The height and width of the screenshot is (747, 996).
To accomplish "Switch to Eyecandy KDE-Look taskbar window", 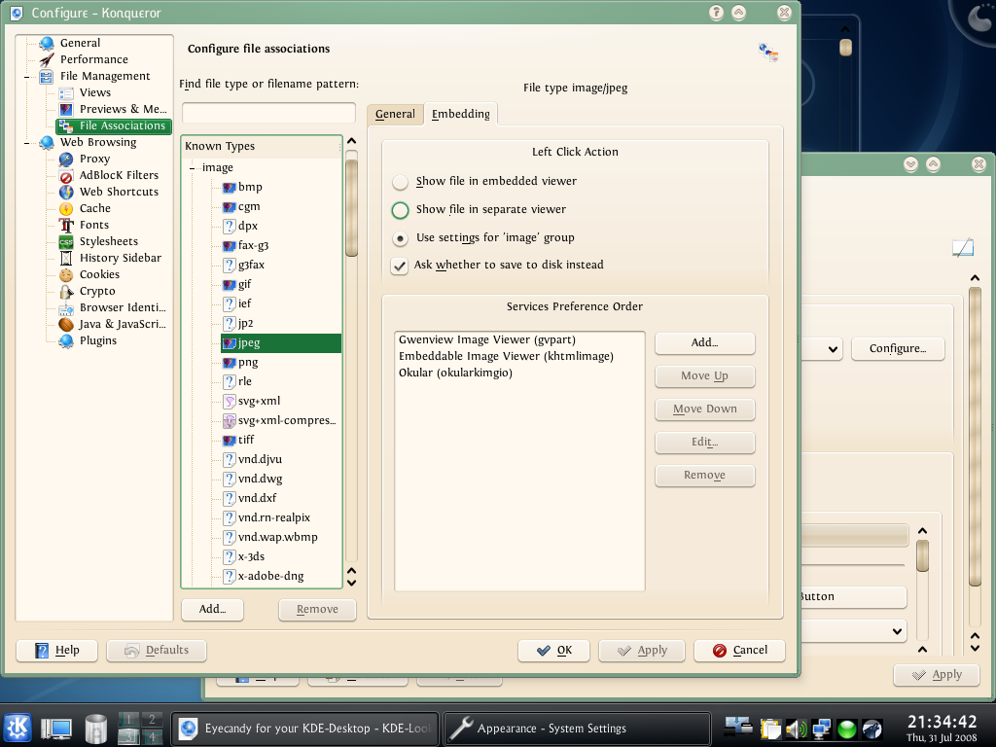I will pyautogui.click(x=304, y=728).
